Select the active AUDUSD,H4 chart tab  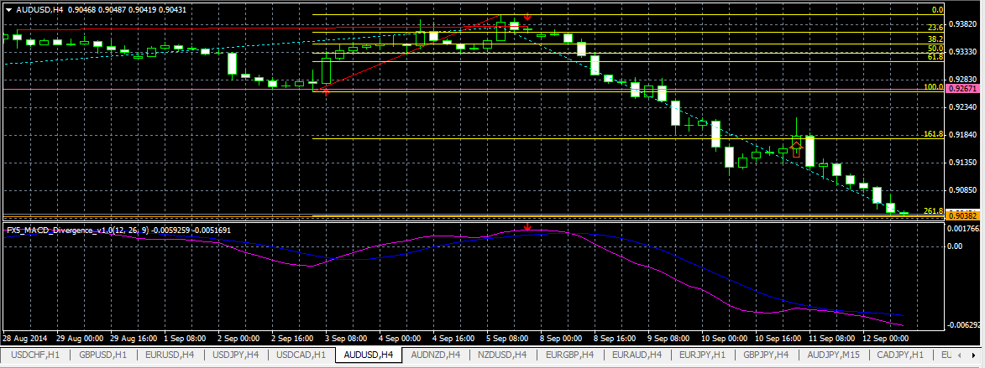(x=369, y=355)
